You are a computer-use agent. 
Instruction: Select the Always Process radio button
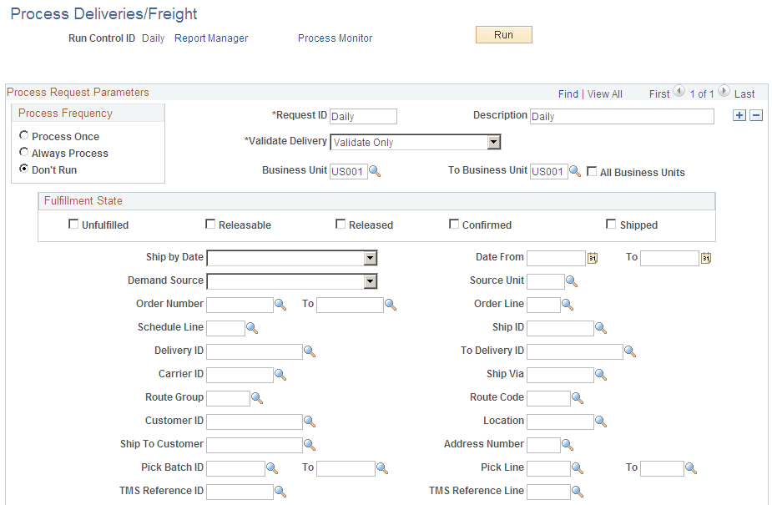pos(26,153)
